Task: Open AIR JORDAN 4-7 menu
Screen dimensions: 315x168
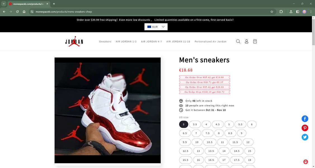Action: tap(151, 42)
